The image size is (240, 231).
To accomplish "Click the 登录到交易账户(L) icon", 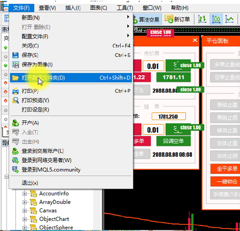I will coord(15,151).
